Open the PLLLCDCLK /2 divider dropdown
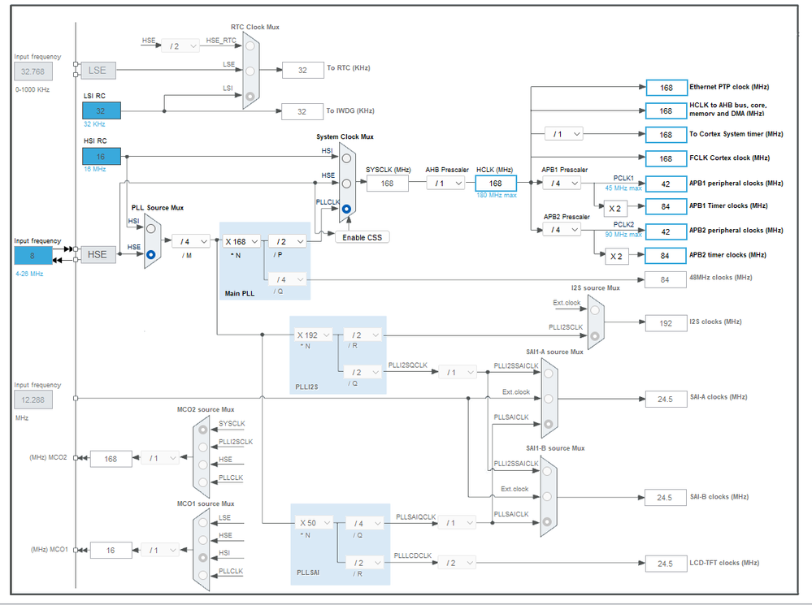Viewport: 812px width, 605px height. click(458, 563)
